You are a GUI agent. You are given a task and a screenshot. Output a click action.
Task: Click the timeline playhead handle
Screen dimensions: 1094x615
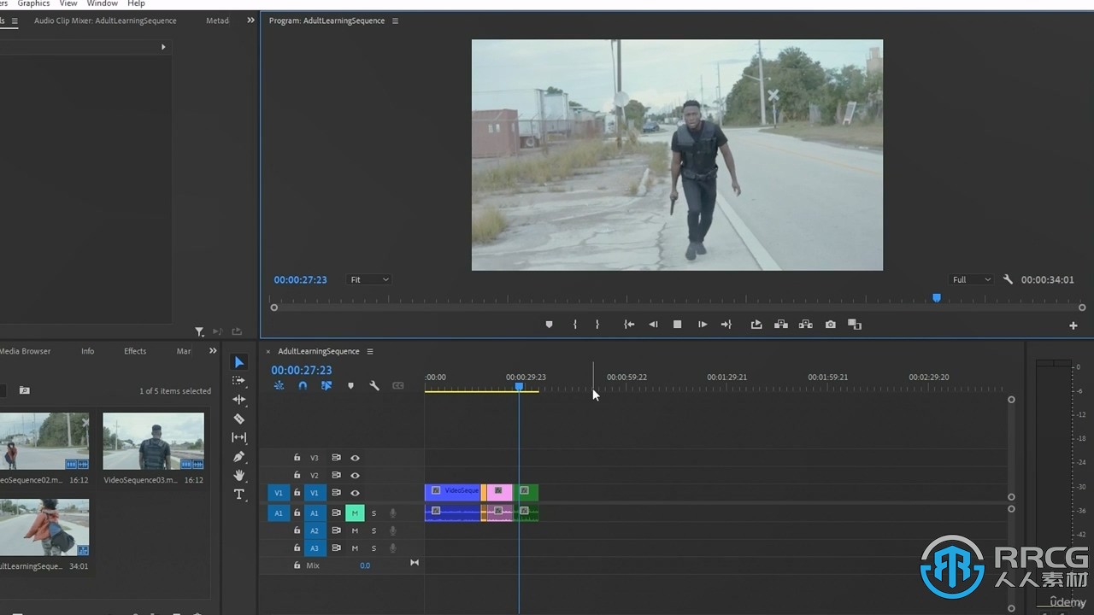(519, 387)
